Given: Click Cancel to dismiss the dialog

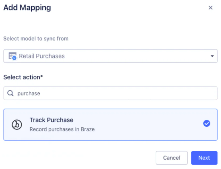Looking at the screenshot, I should [172, 158].
